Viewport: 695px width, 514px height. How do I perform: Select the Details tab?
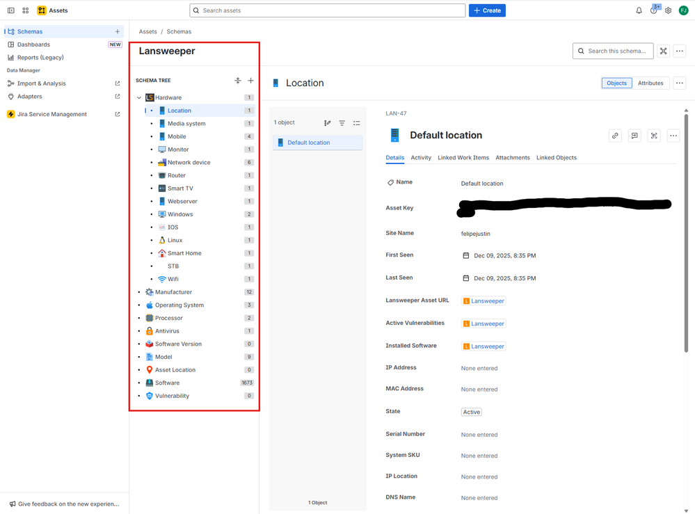click(x=395, y=158)
